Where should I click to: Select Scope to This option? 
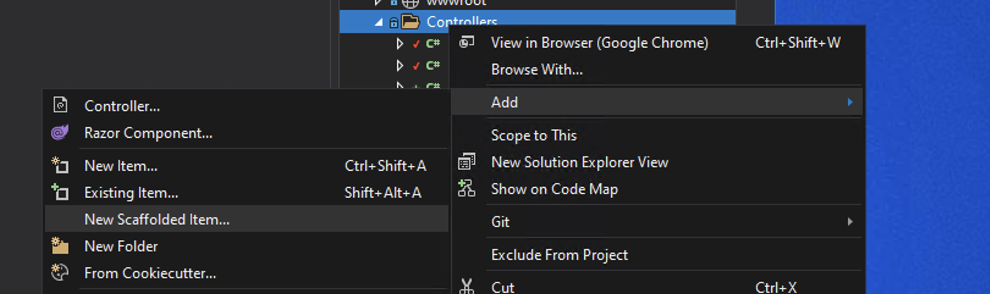coord(533,135)
